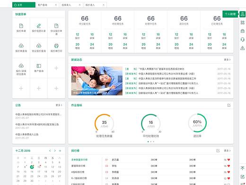Select third pagination dot under 作业指标 gauges

click(154, 142)
